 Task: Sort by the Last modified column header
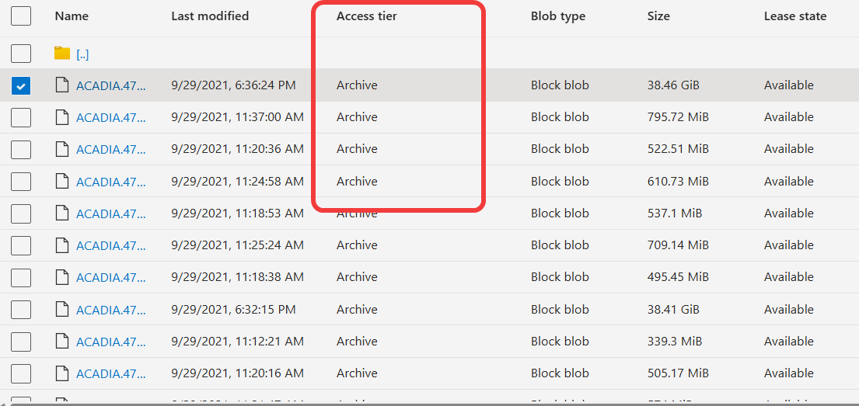click(x=210, y=16)
